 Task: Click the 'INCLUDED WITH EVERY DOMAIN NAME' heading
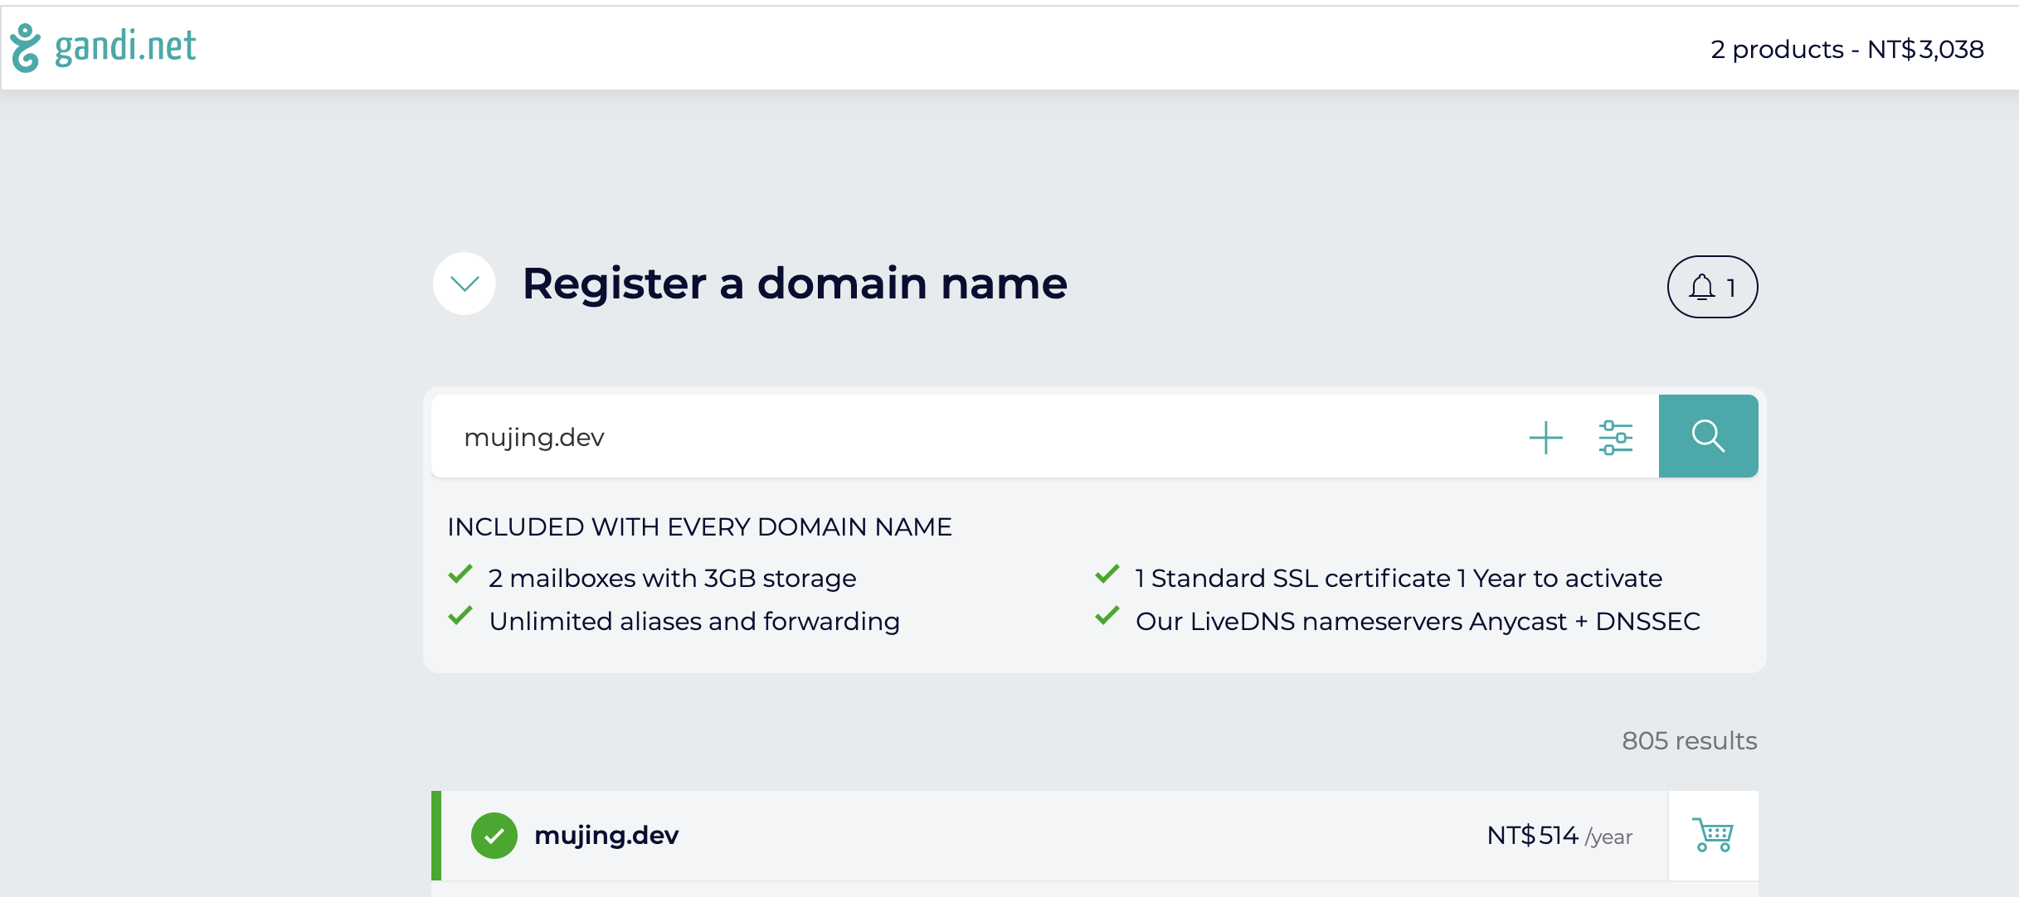[699, 526]
